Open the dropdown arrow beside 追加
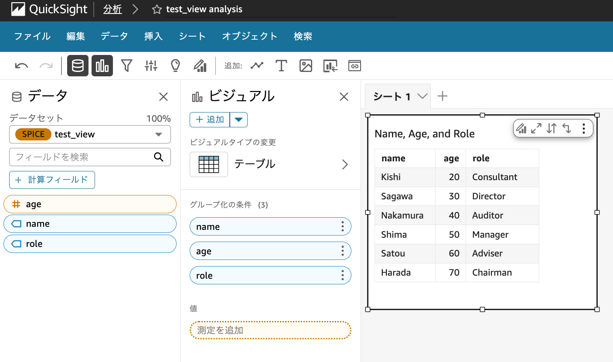This screenshot has width=613, height=362. point(238,120)
